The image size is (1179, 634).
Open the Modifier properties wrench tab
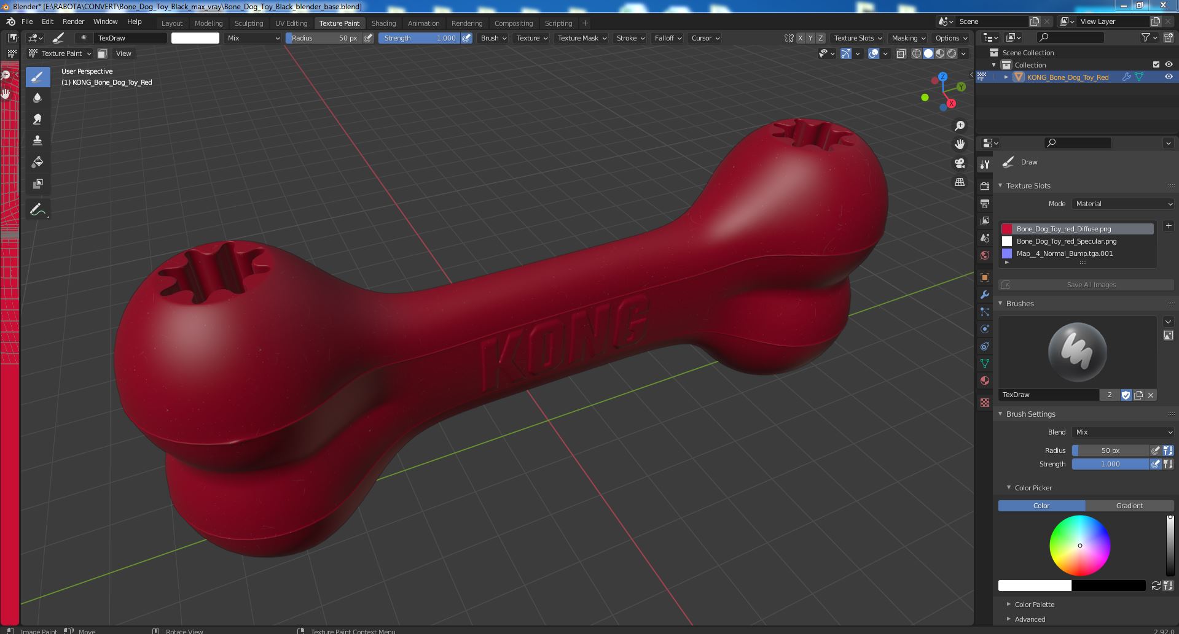[x=985, y=295]
